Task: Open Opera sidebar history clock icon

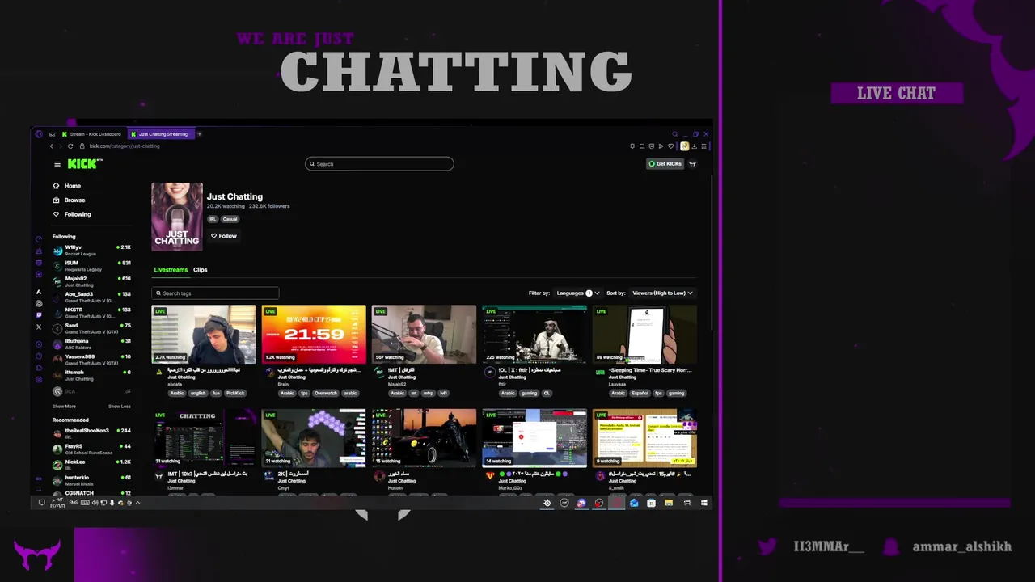Action: tap(39, 356)
